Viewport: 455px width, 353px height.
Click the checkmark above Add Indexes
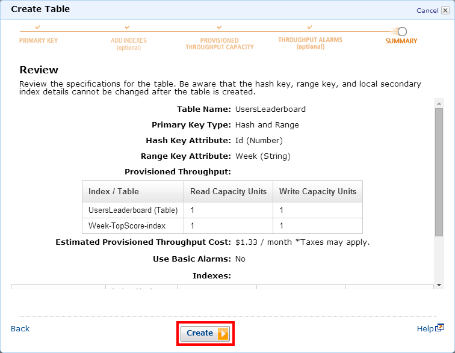[x=128, y=28]
